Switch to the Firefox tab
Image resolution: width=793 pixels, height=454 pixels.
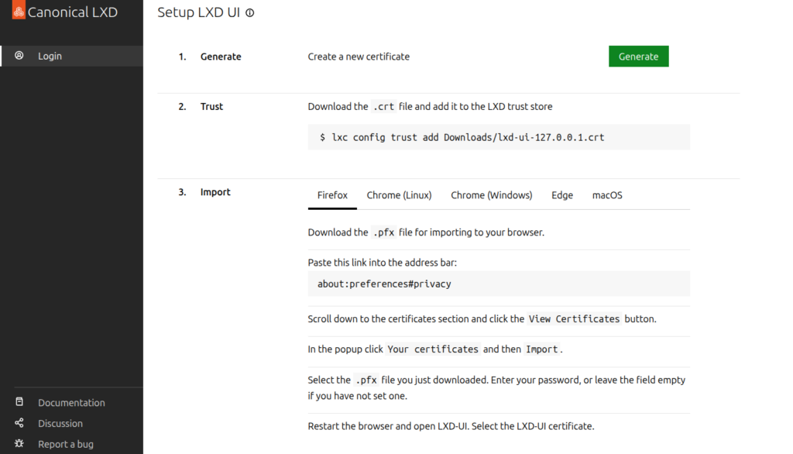(x=332, y=195)
